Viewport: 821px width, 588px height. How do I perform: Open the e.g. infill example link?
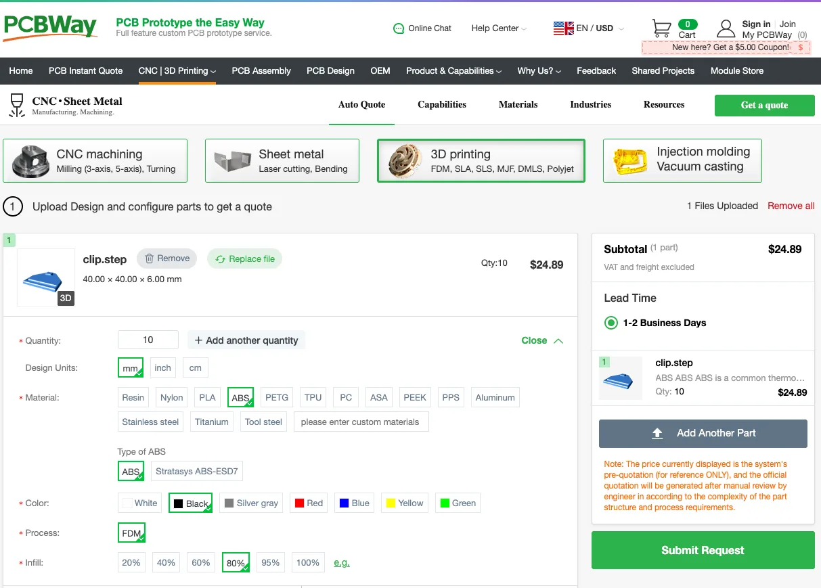(x=342, y=562)
